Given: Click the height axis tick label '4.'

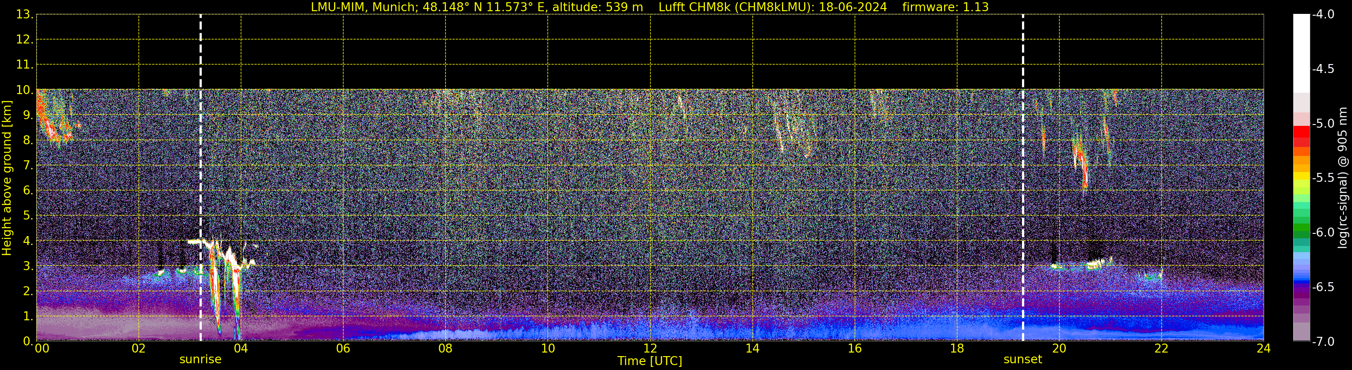Looking at the screenshot, I should point(28,241).
